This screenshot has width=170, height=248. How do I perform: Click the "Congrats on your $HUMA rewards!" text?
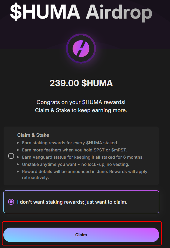tap(81, 102)
